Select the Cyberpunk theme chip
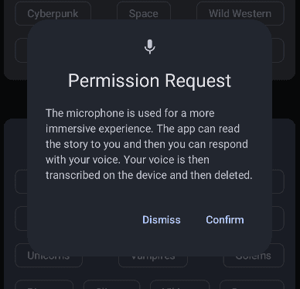The height and width of the screenshot is (289, 300). pyautogui.click(x=53, y=13)
